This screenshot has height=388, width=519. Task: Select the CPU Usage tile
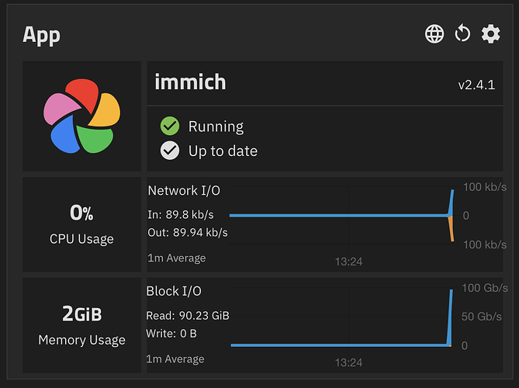81,223
